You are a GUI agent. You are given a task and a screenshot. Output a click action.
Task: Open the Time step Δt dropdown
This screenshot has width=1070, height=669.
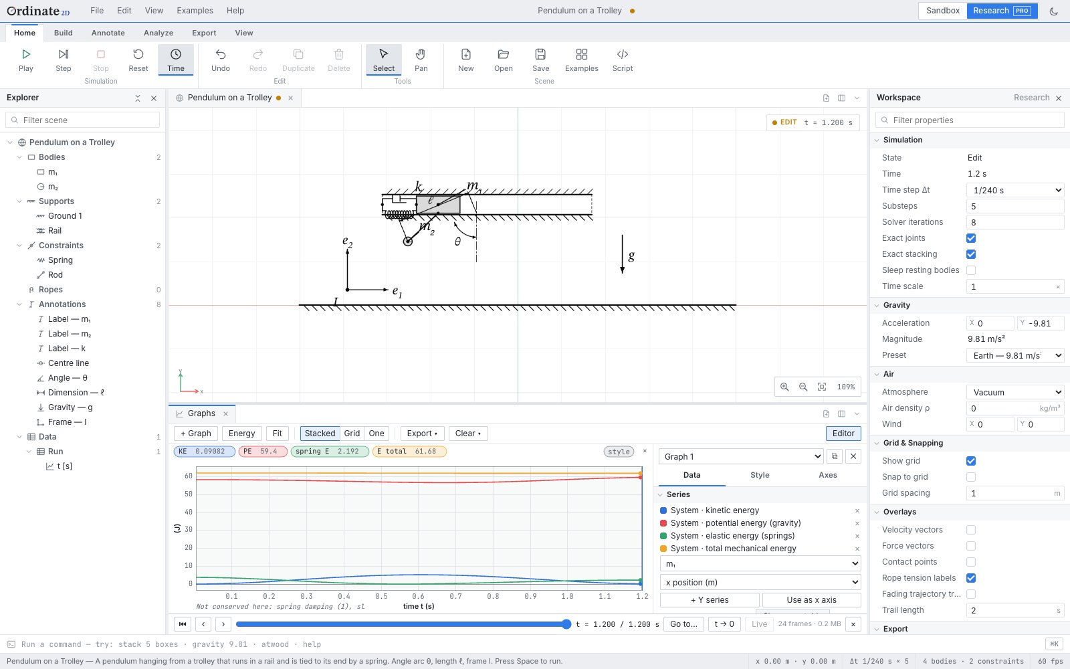(1015, 190)
